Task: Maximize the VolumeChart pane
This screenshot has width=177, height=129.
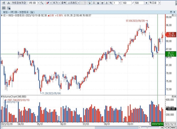Action: 172,97
